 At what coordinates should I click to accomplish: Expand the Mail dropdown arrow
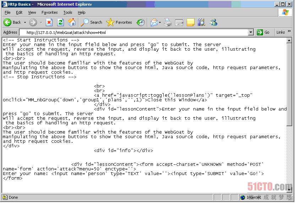pyautogui.click(x=160, y=23)
